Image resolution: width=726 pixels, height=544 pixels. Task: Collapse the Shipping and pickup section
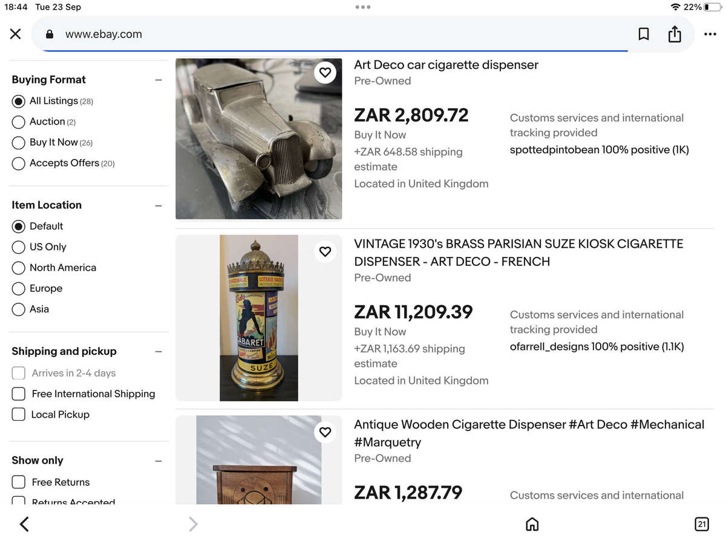(159, 352)
